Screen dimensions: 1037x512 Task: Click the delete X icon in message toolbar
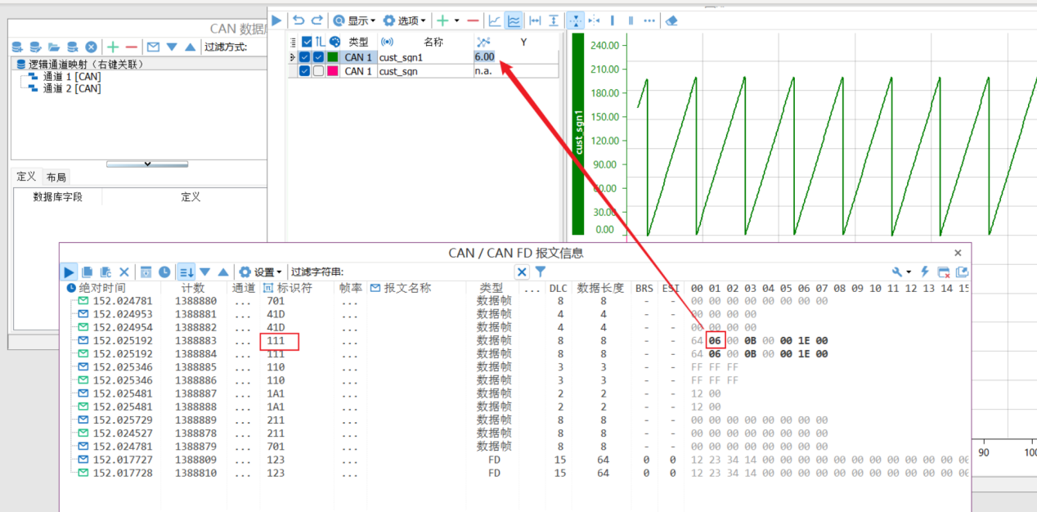(x=124, y=272)
